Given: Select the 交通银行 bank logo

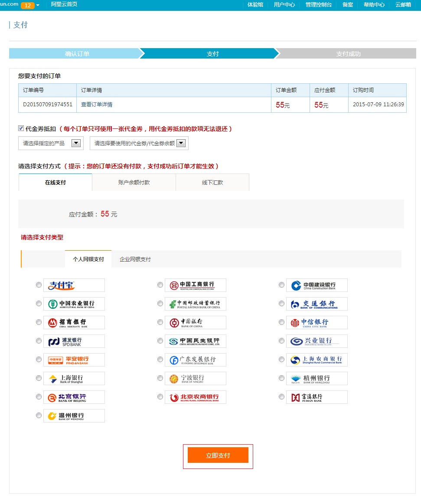Looking at the screenshot, I should 317,304.
